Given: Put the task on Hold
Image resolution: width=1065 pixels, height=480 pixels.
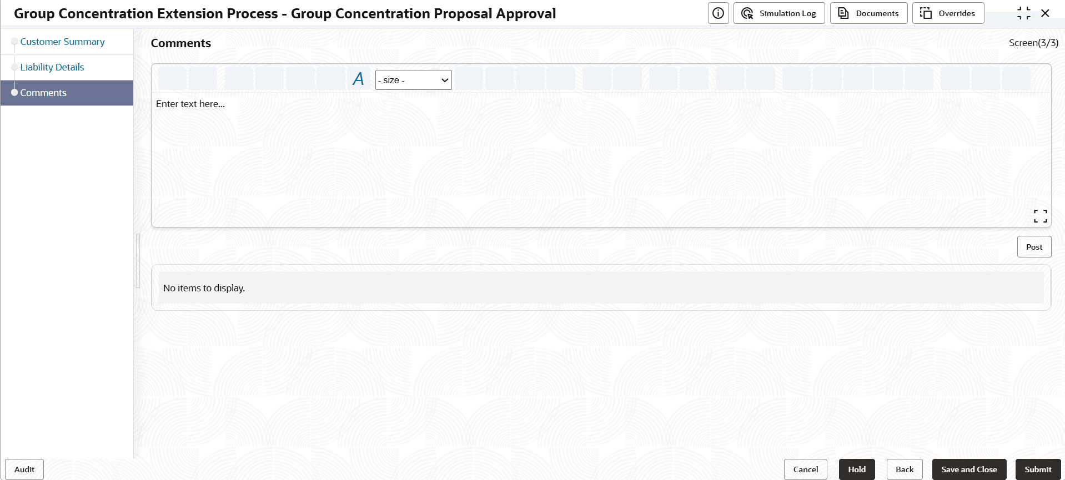Looking at the screenshot, I should pos(857,469).
